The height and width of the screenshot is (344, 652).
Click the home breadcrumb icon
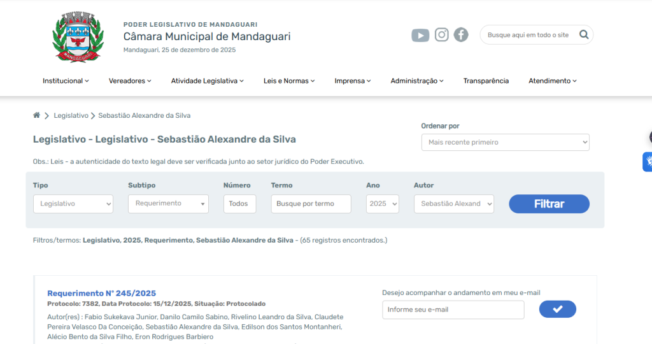(x=36, y=115)
